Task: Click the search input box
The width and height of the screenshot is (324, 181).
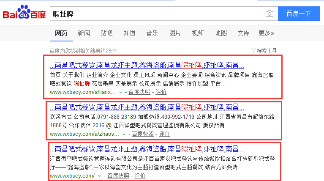Action: pyautogui.click(x=156, y=14)
